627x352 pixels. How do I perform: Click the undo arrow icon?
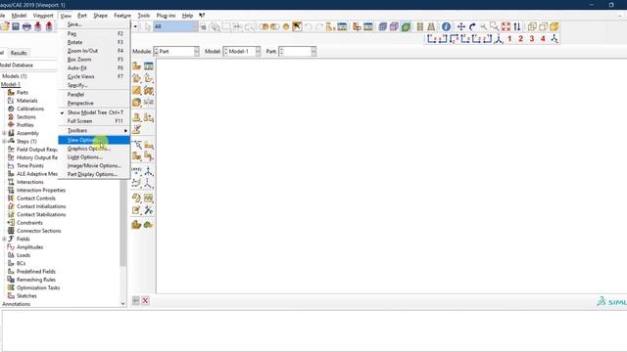(309, 26)
